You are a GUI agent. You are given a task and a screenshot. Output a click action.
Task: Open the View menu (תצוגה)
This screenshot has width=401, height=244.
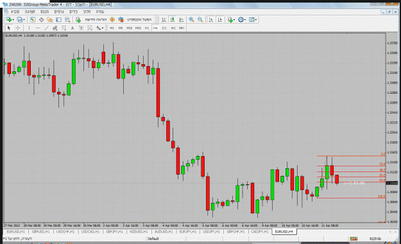(x=30, y=12)
